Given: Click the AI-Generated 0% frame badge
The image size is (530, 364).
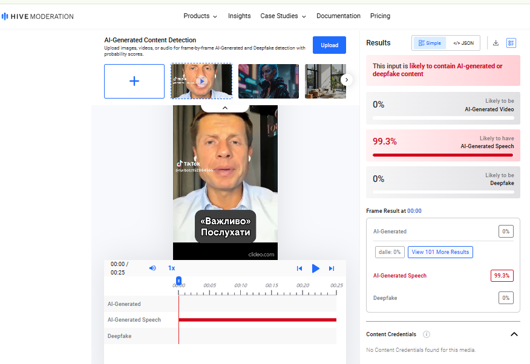Looking at the screenshot, I should pos(506,232).
